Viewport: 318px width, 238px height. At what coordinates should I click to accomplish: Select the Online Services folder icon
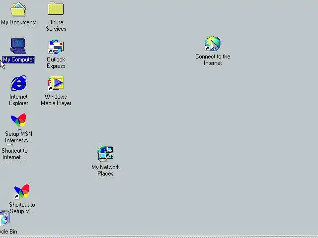[56, 8]
